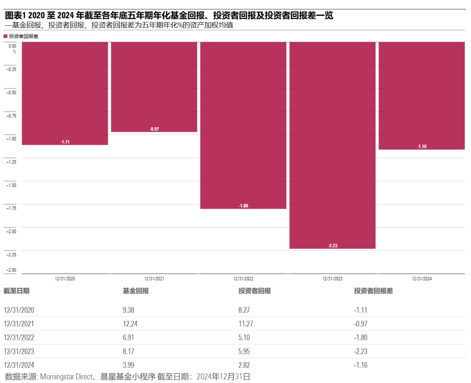Click x-axis label 12/31/2020
Viewport: 471px width, 383px height.
65,279
